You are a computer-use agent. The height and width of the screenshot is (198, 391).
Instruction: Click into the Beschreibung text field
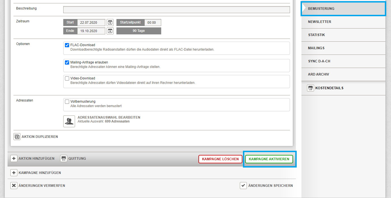pos(177,10)
